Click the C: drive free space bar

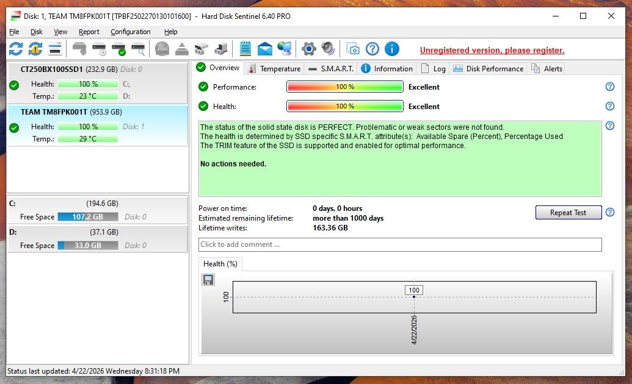(88, 216)
